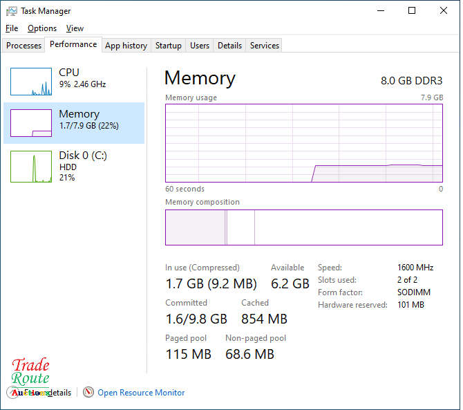Click the Resource Monitor gauge icon

[88, 392]
